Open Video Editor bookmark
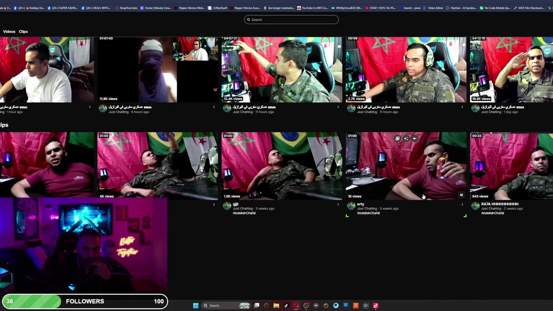Screen dimensions: 553x311 click(x=433, y=8)
